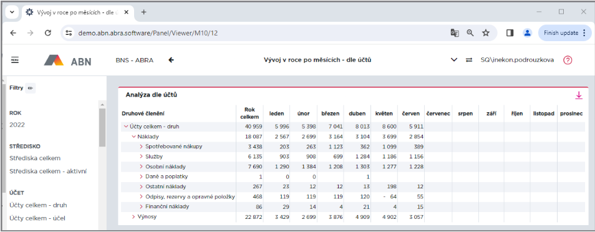595x232 pixels.
Task: Select the Vývoj v roce po měsících browser tab
Action: point(78,12)
